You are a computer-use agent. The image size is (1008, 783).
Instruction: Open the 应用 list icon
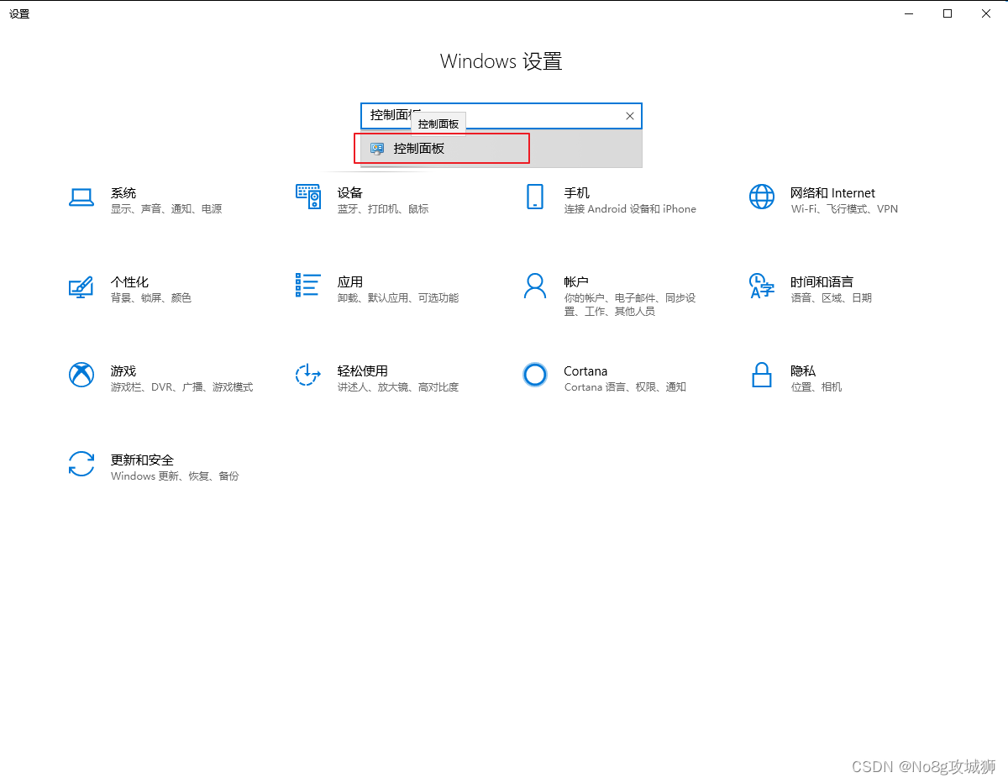308,285
